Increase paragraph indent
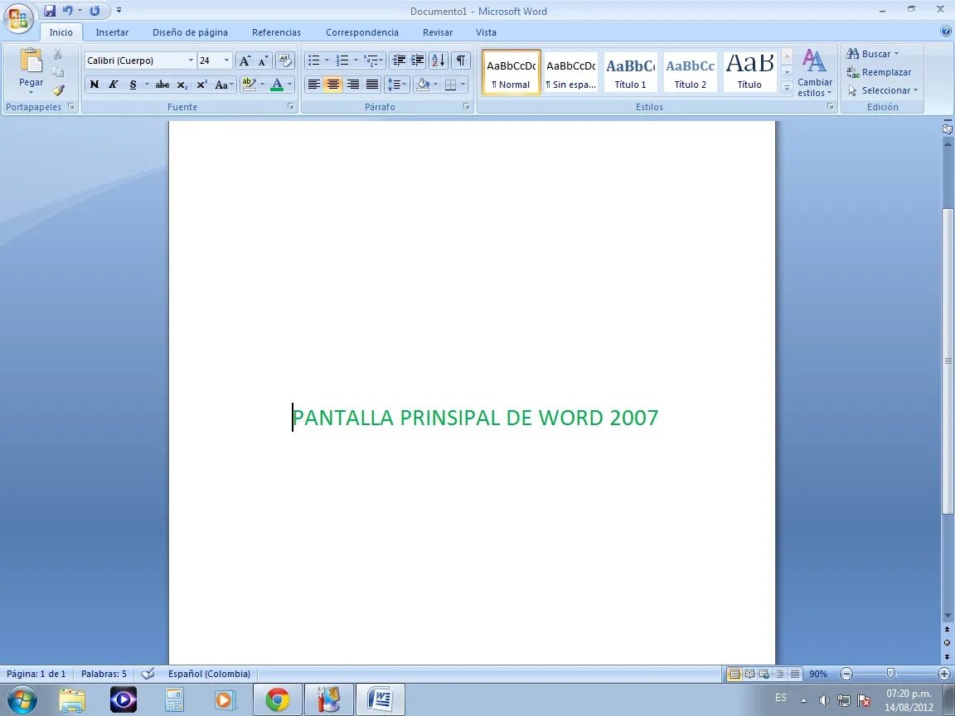This screenshot has width=955, height=716. coord(418,60)
